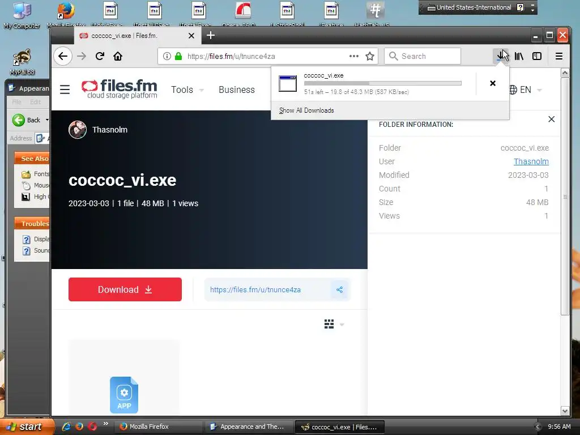Screen dimensions: 580x435
Task: Open Thasnolm user link in folder info
Action: click(531, 161)
